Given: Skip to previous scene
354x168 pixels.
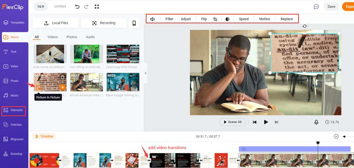Looking at the screenshot, I should point(255,122).
